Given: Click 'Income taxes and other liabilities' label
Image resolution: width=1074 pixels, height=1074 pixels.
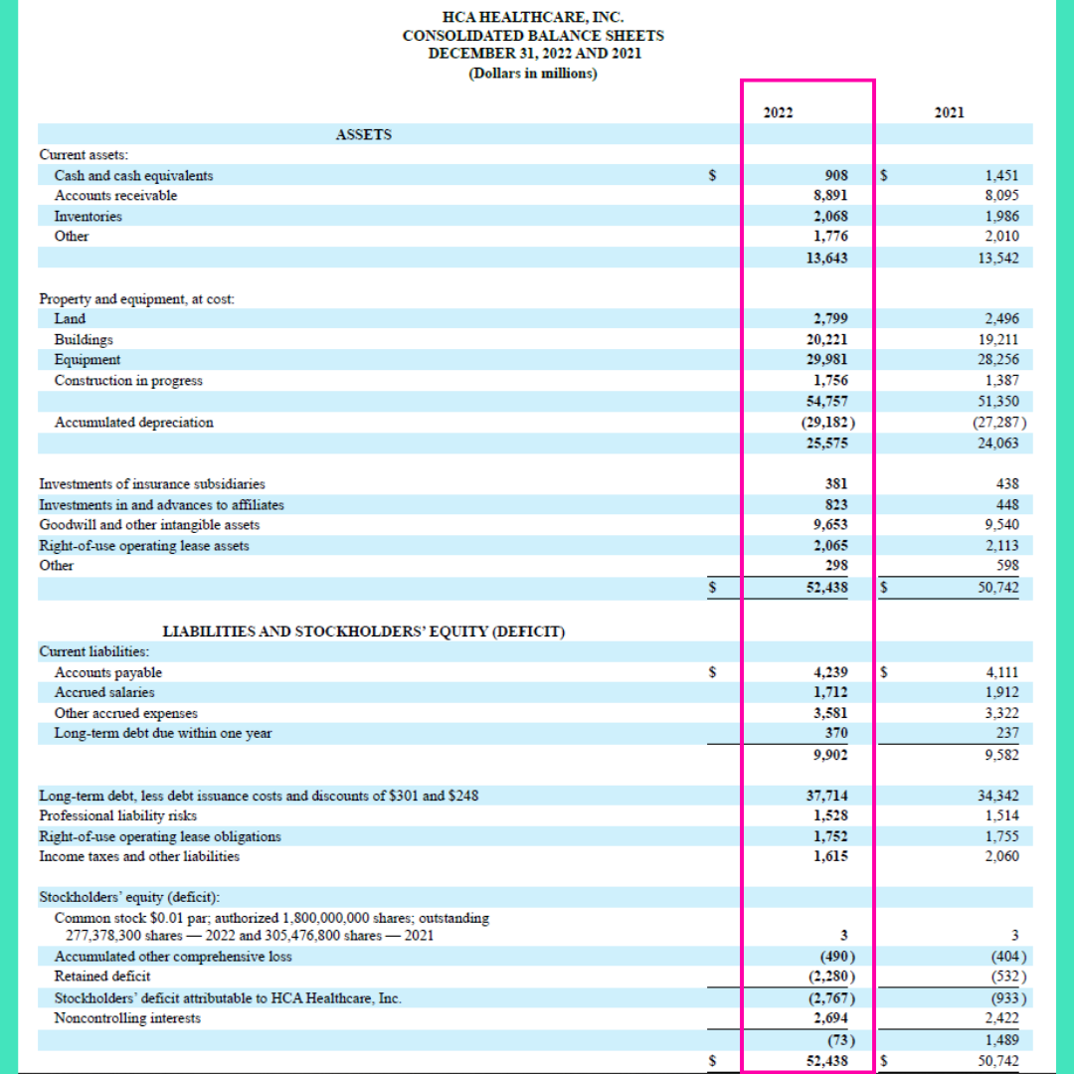Looking at the screenshot, I should click(x=139, y=857).
